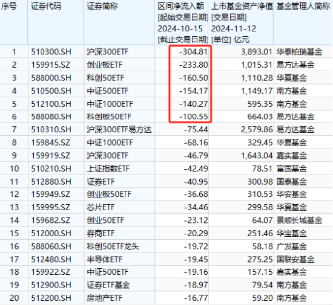This screenshot has height=305, width=333.
Task: Click the name 创业板50ETF
Action: 109,194
